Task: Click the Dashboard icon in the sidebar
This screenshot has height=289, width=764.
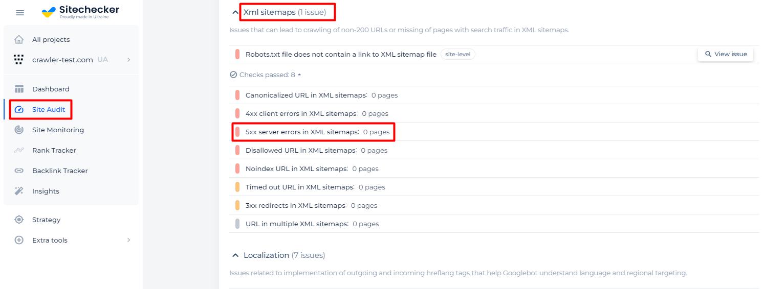Action: (19, 89)
